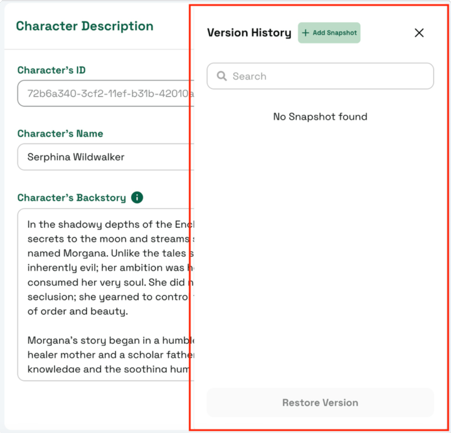Click the 'Serphina Wildwalker' name text
This screenshot has width=451, height=433.
76,157
